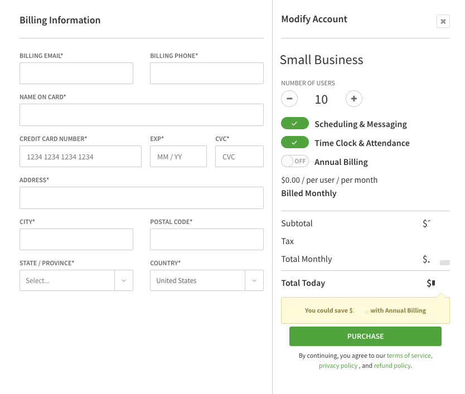Enable the Annual Billing toggle
This screenshot has height=394, width=465.
295,162
